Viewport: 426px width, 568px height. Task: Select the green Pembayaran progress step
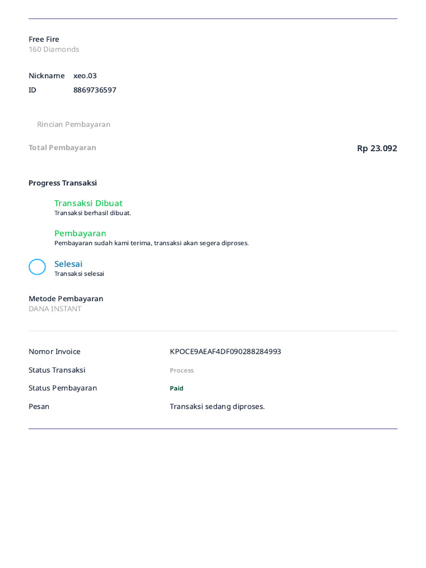click(80, 234)
